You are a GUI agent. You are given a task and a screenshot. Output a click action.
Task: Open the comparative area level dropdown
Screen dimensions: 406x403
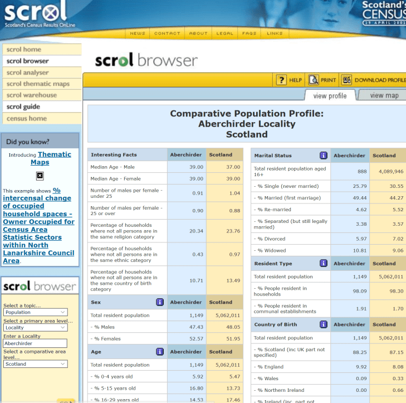(x=36, y=364)
